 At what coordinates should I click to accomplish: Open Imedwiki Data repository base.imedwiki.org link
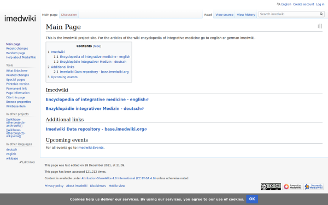pyautogui.click(x=96, y=129)
